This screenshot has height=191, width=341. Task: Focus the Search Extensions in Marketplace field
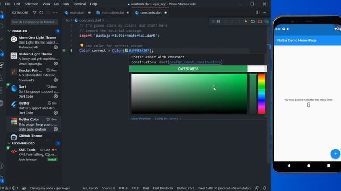[34, 22]
